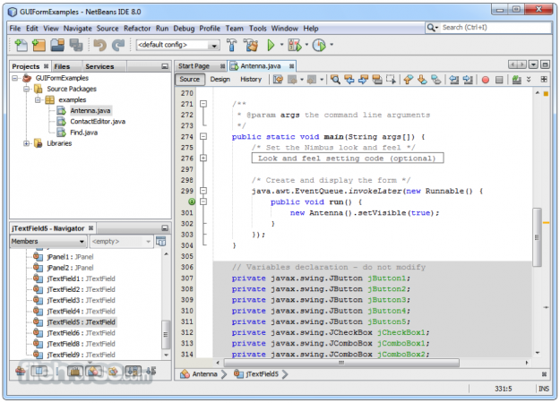Switch to the History view
Image resolution: width=560 pixels, height=403 pixels.
pos(251,79)
